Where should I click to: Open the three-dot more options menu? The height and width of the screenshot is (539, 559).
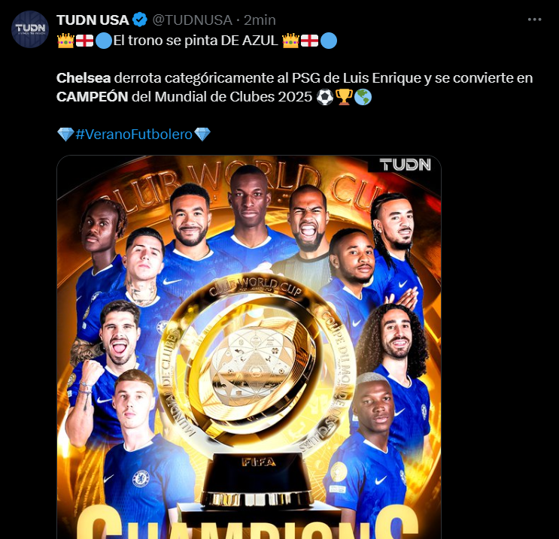pyautogui.click(x=534, y=20)
